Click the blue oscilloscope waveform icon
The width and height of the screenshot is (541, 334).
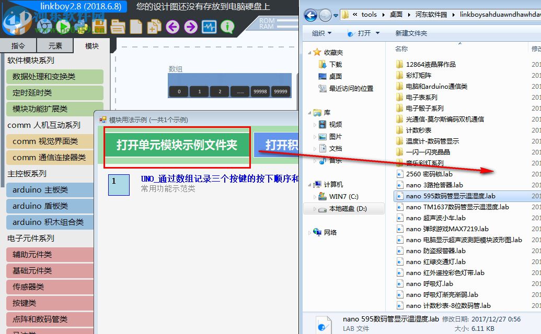209,26
